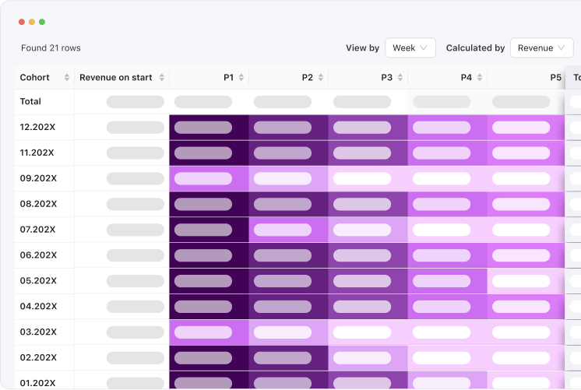Click the P1 column sort icon

[241, 78]
